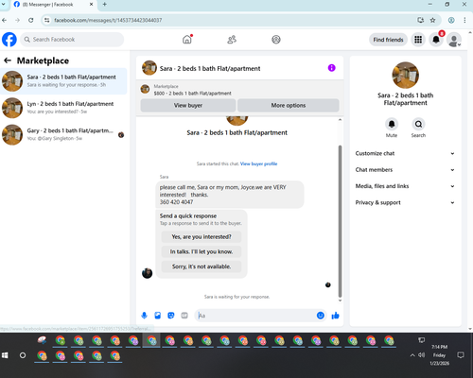Screen dimensions: 473x378
Task: Click the listing thumbnail in right panel
Action: (x=405, y=76)
